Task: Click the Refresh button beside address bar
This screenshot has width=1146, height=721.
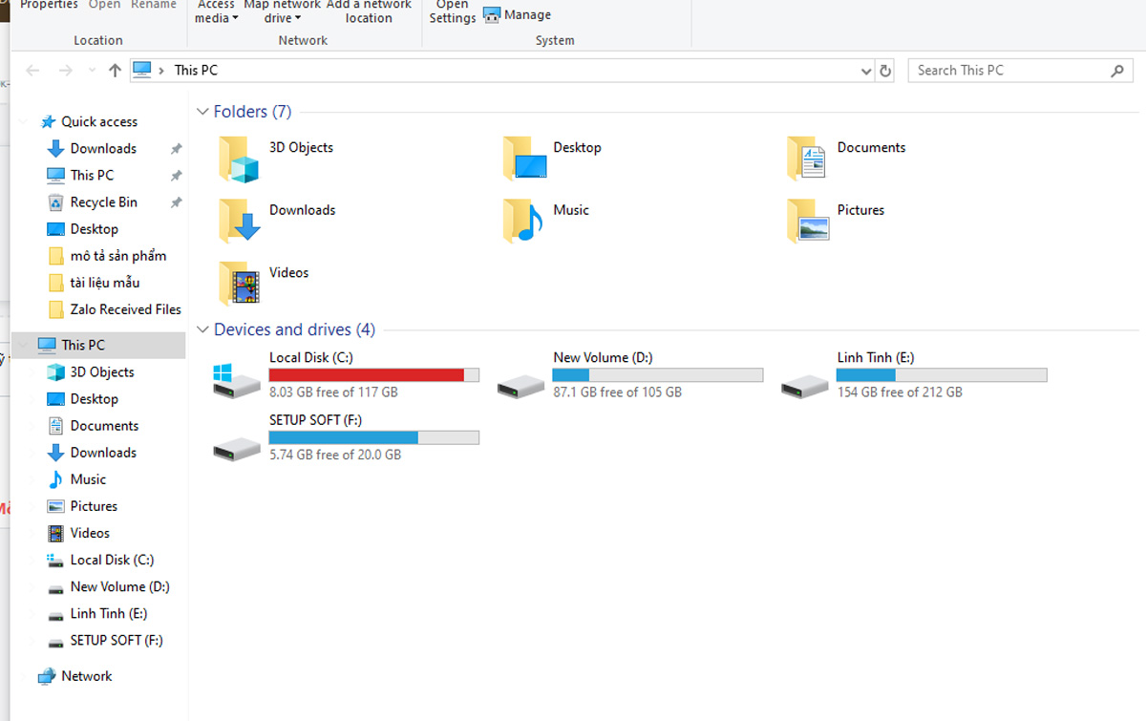Action: 885,71
